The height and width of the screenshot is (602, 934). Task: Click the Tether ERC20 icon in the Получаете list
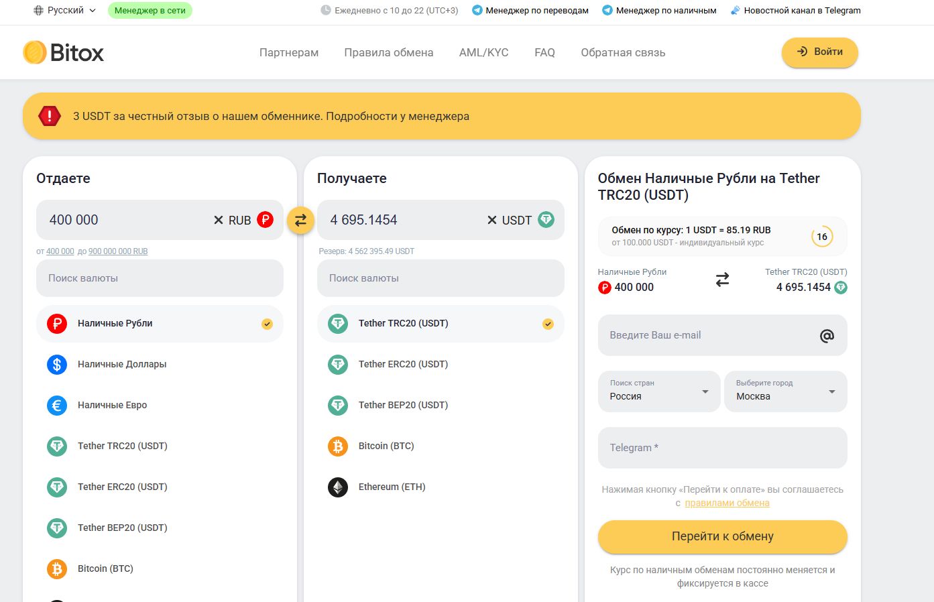(338, 364)
